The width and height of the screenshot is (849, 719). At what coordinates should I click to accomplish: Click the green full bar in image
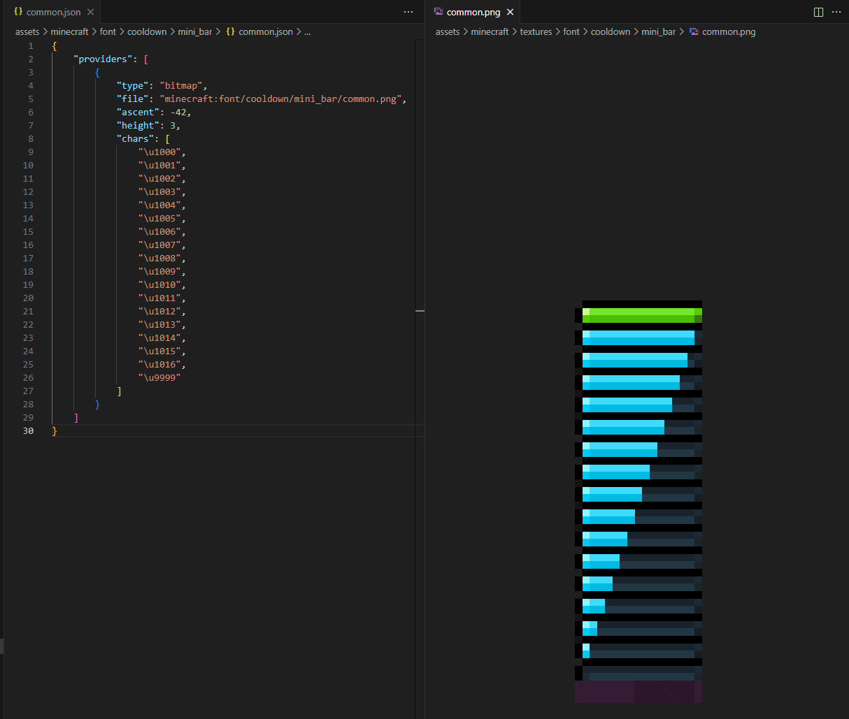641,315
